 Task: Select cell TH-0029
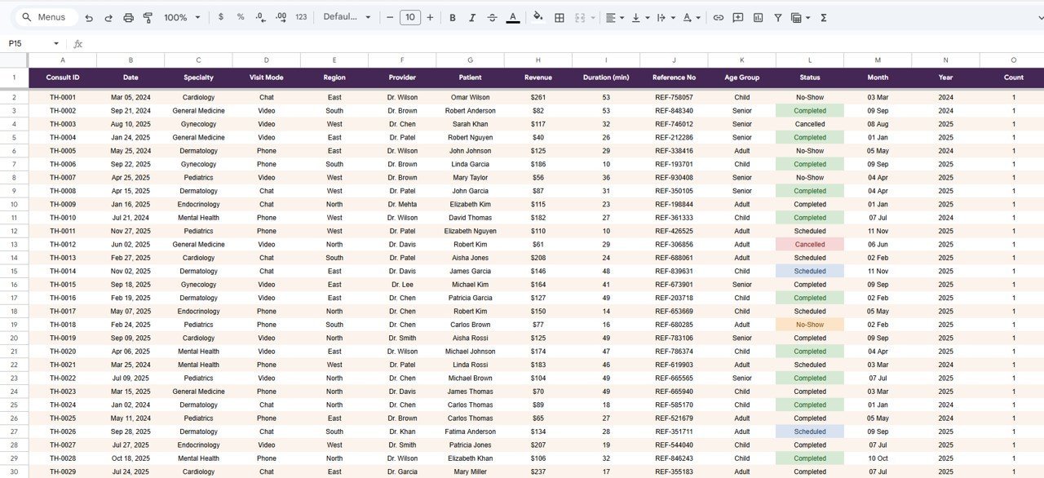tap(63, 471)
